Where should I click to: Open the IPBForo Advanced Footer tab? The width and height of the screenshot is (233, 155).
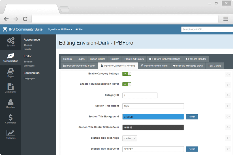coord(79,66)
